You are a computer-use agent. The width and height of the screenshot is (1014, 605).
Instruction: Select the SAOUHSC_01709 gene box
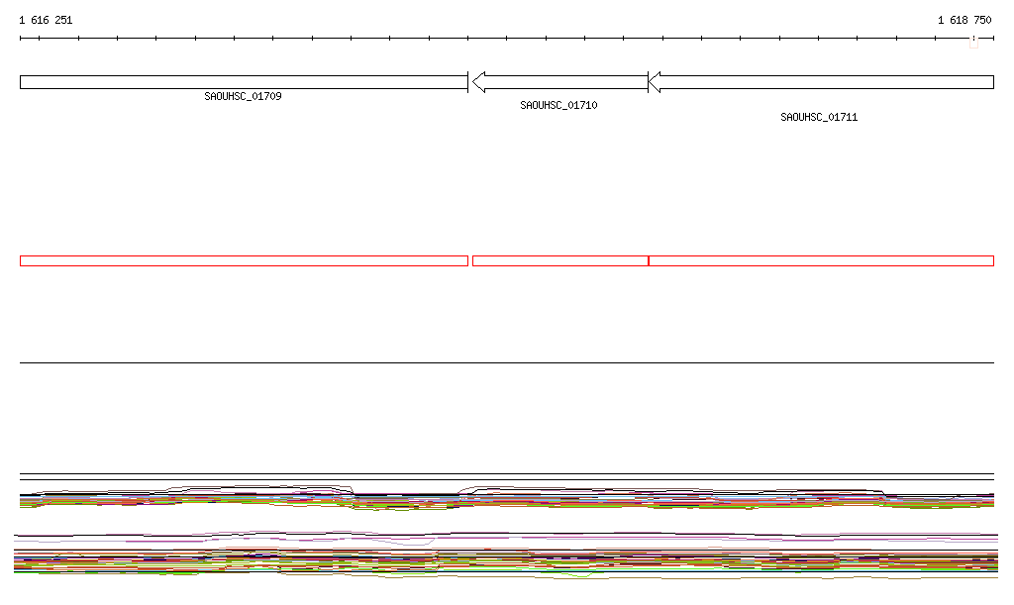coord(244,82)
